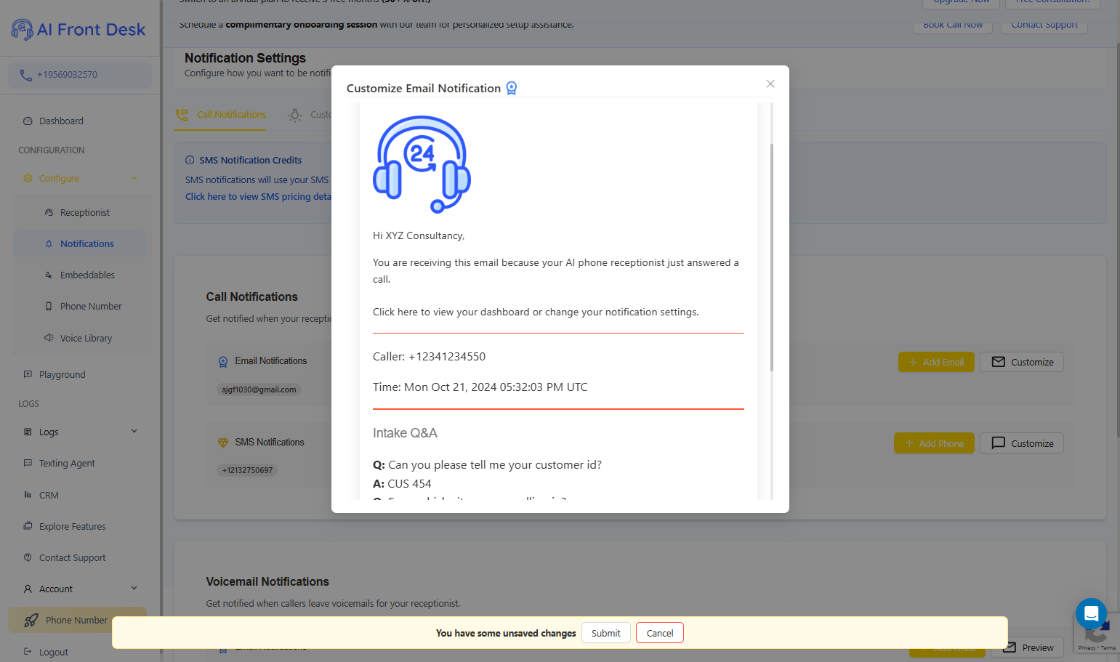Click the Add Email button
The width and height of the screenshot is (1120, 662).
point(936,363)
